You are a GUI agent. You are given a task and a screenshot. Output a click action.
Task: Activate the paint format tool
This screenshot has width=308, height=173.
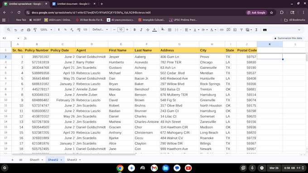[35, 30]
